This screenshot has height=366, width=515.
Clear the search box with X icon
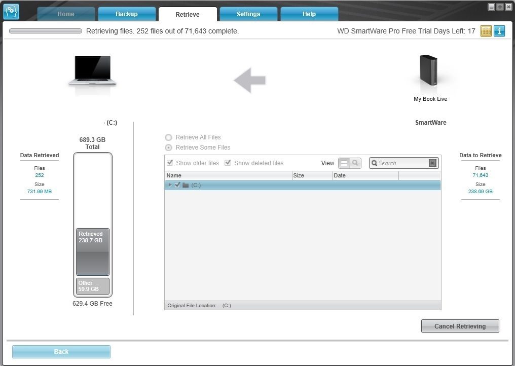[x=432, y=163]
